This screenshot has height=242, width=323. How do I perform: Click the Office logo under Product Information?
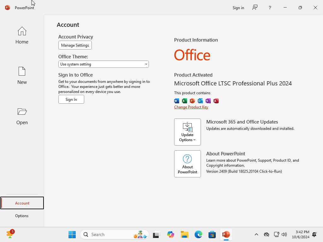(192, 55)
